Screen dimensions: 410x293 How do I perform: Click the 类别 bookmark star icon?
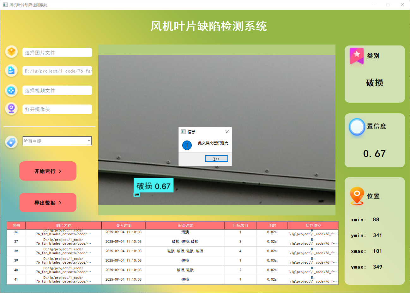point(357,56)
